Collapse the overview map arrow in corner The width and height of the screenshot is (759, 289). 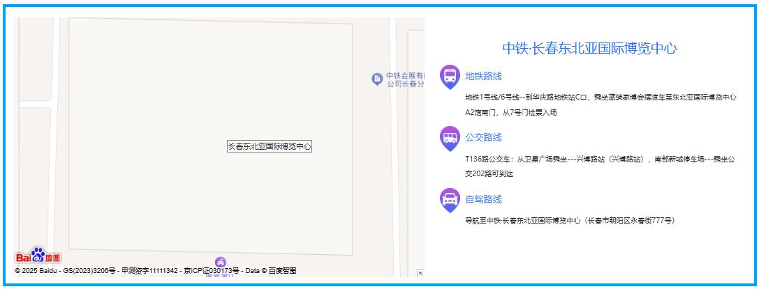pyautogui.click(x=420, y=274)
